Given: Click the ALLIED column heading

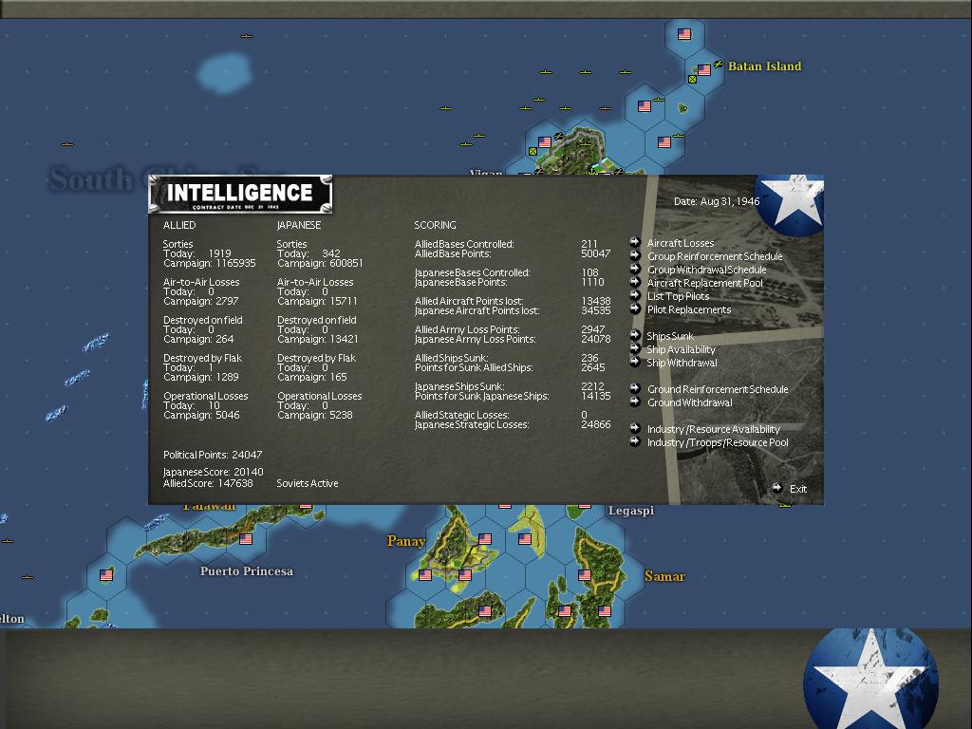Looking at the screenshot, I should (x=179, y=225).
